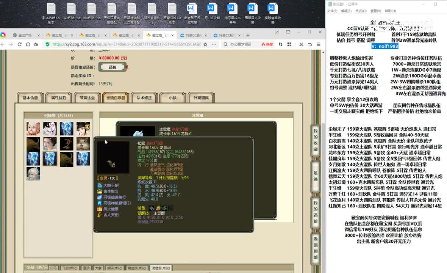Click the 舍生取义 skill in pet tooltip

tap(111, 191)
